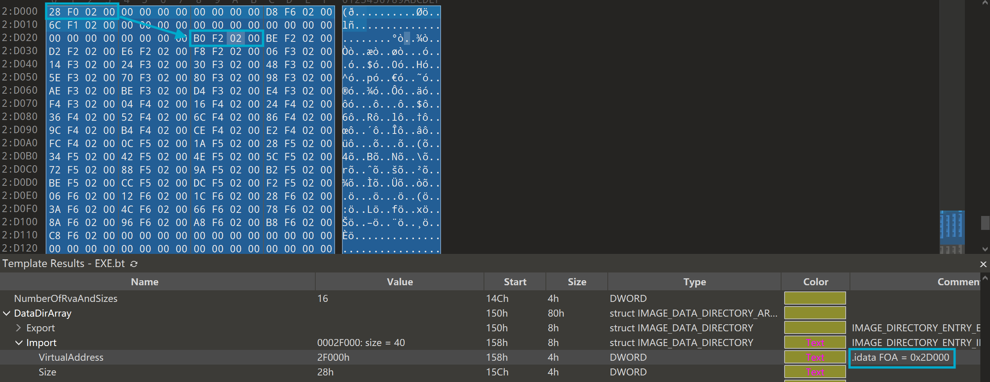Screen dimensions: 990x382
Task: Click the color swatch of NumberOfRvaAndSizes row
Action: tap(815, 298)
